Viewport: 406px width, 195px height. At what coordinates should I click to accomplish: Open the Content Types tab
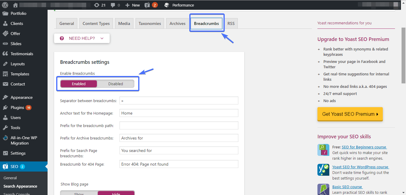click(x=96, y=23)
